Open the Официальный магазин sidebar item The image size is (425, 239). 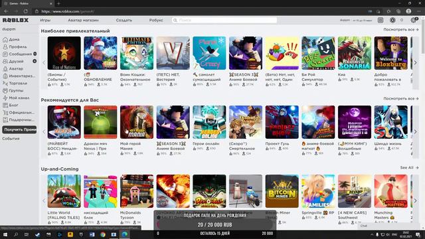[x=19, y=112]
